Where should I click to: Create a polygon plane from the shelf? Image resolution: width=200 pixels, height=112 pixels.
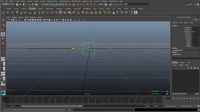point(25,12)
